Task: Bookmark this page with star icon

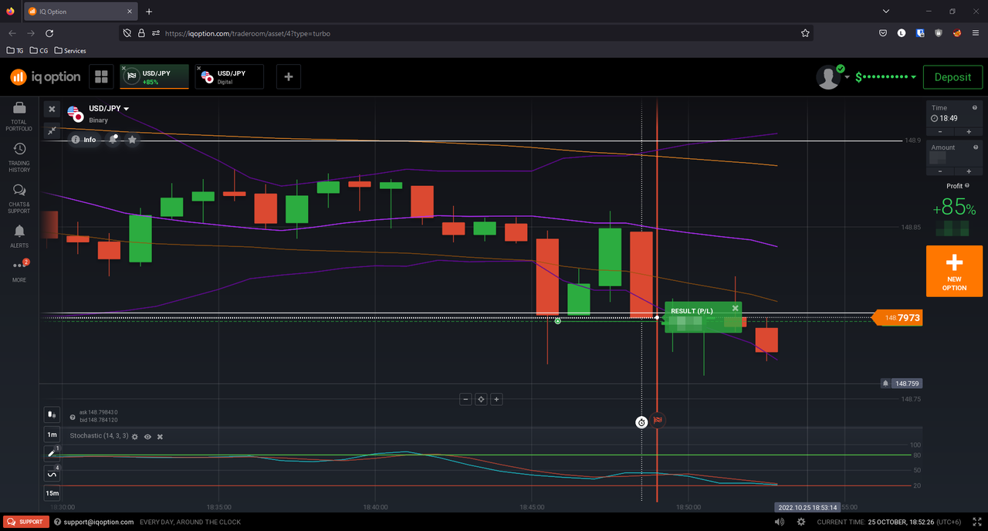Action: pyautogui.click(x=805, y=33)
